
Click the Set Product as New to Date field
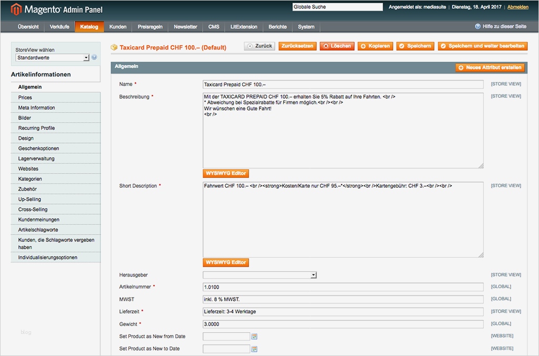click(226, 349)
